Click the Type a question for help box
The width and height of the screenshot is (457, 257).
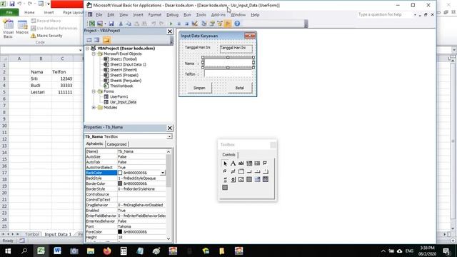385,14
